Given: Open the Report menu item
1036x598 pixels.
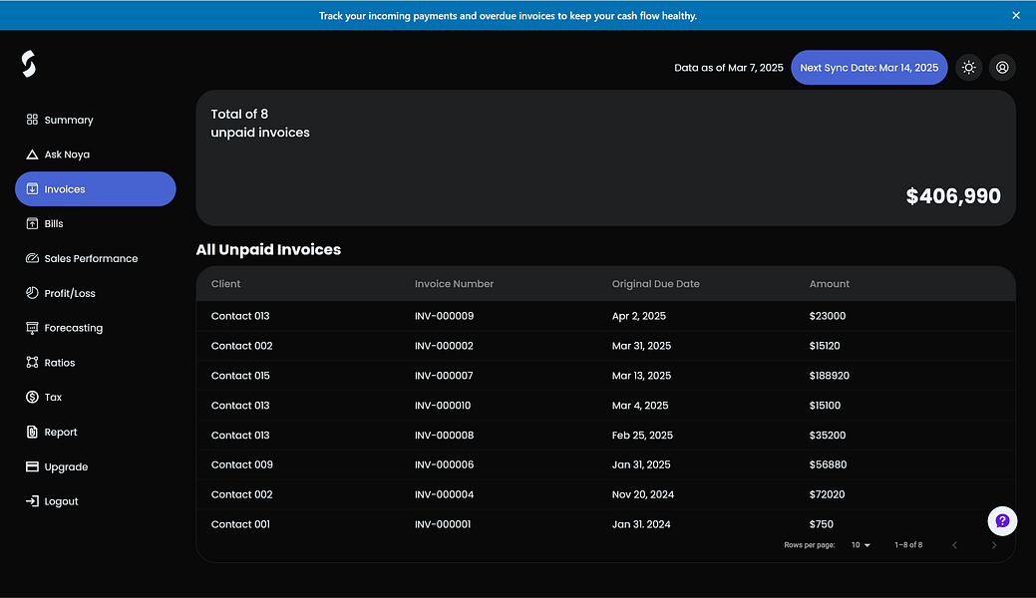Looking at the screenshot, I should [x=61, y=433].
